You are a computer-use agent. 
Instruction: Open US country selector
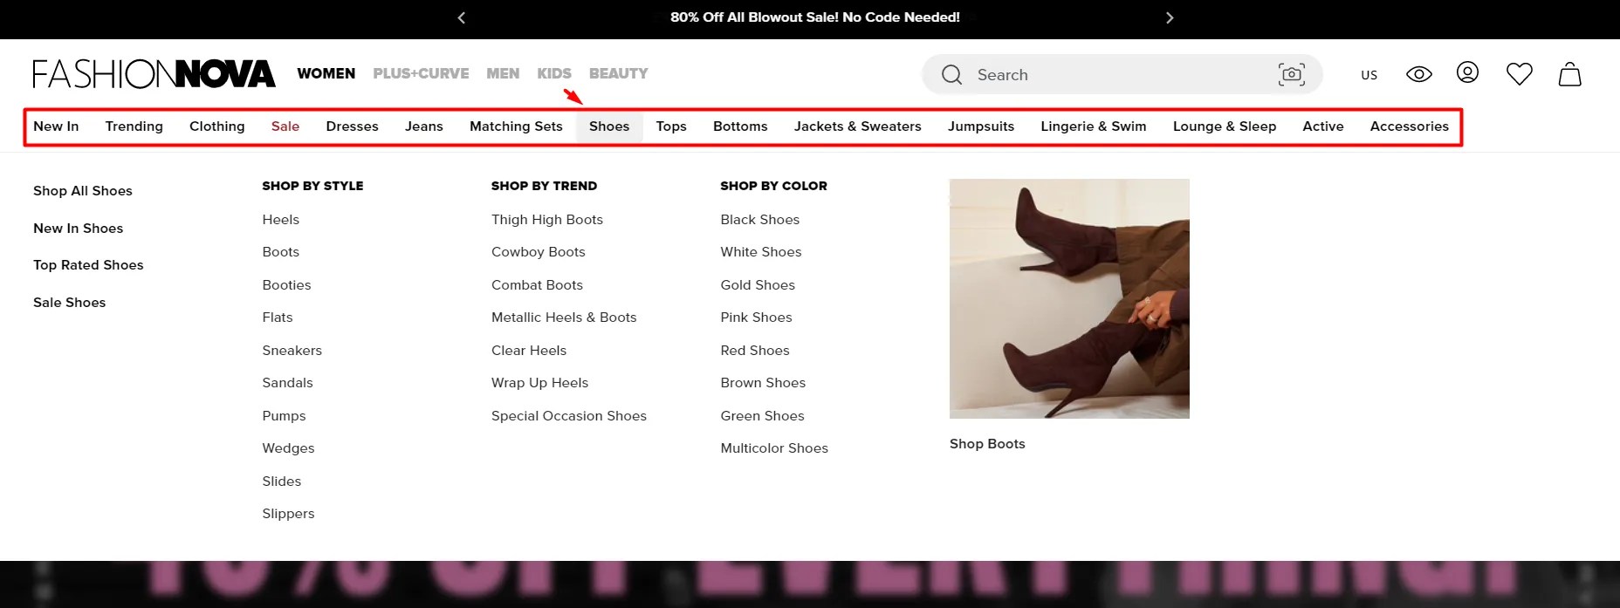[x=1369, y=75]
